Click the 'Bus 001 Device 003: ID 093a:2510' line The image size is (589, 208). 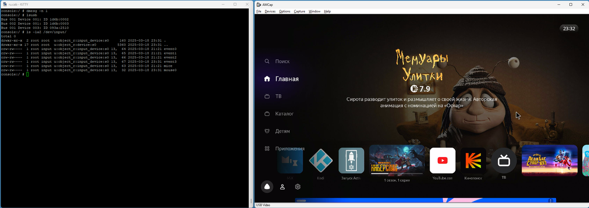(35, 28)
